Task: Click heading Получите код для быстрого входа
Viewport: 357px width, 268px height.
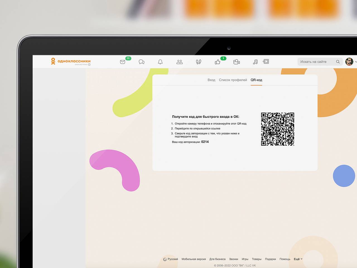Action: click(206, 117)
